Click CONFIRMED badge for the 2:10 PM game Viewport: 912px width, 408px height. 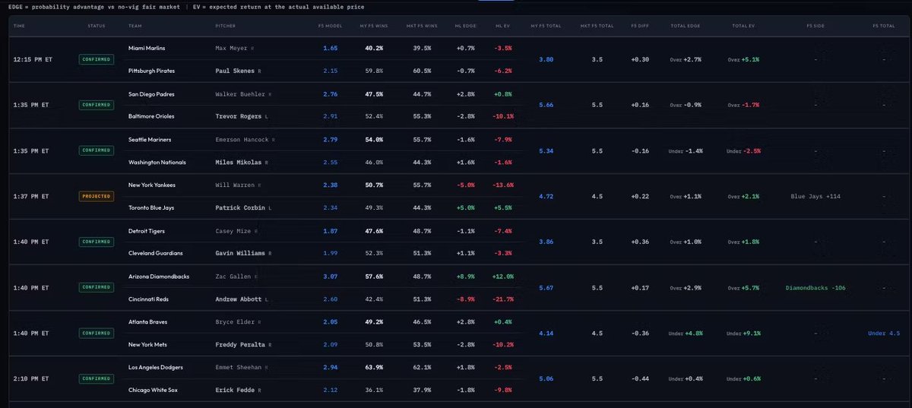pyautogui.click(x=97, y=378)
